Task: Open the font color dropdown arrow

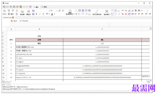Action: click(54, 14)
